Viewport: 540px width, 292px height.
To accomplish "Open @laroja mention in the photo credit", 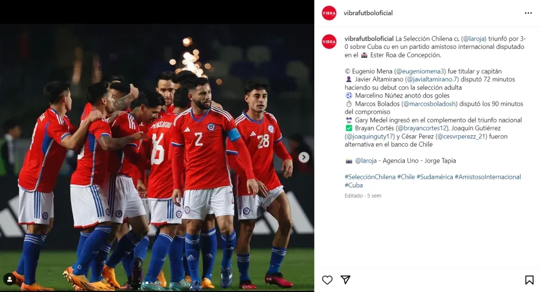I will tap(366, 161).
